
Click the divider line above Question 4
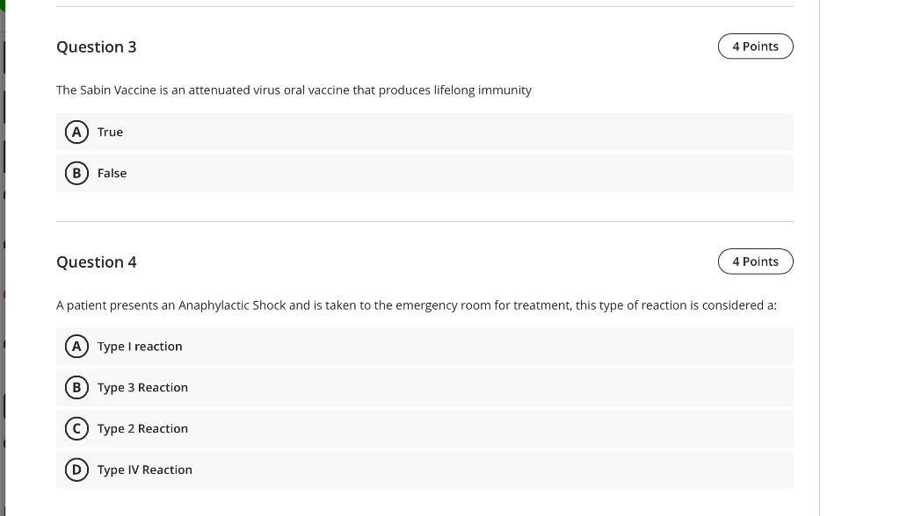tap(425, 221)
